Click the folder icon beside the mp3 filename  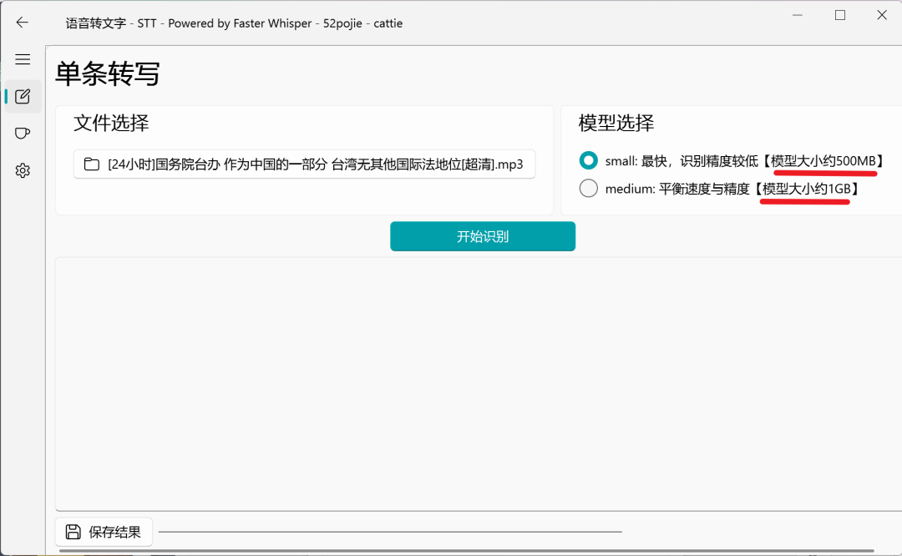92,164
